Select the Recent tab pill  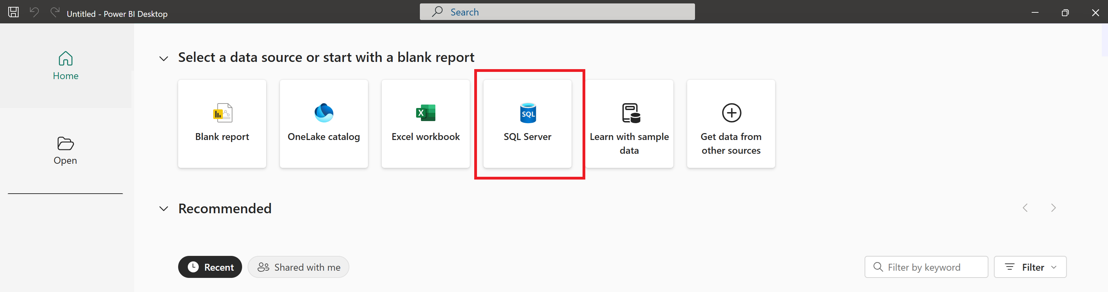(x=210, y=267)
